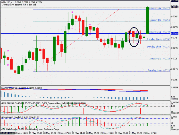Viewport: 179px width, 135px height.
Task: Click the 0.7725 price axis value
Action: 174,59
